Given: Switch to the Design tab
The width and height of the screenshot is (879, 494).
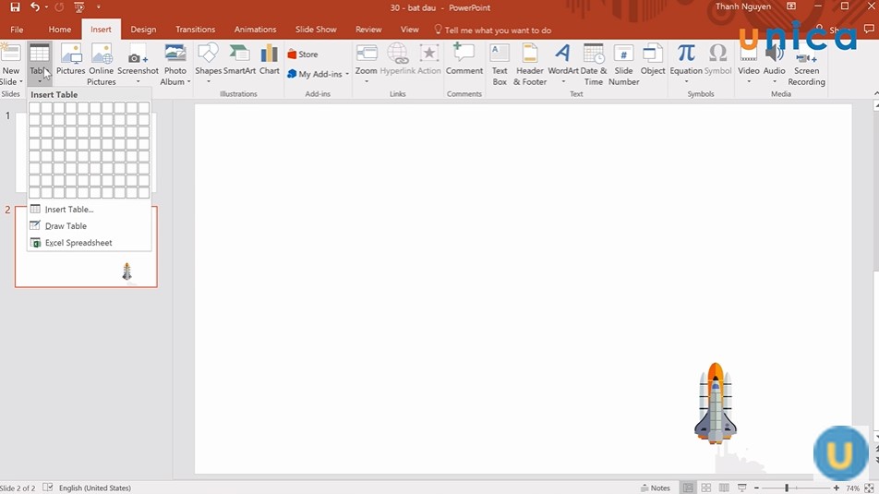Looking at the screenshot, I should pos(143,30).
